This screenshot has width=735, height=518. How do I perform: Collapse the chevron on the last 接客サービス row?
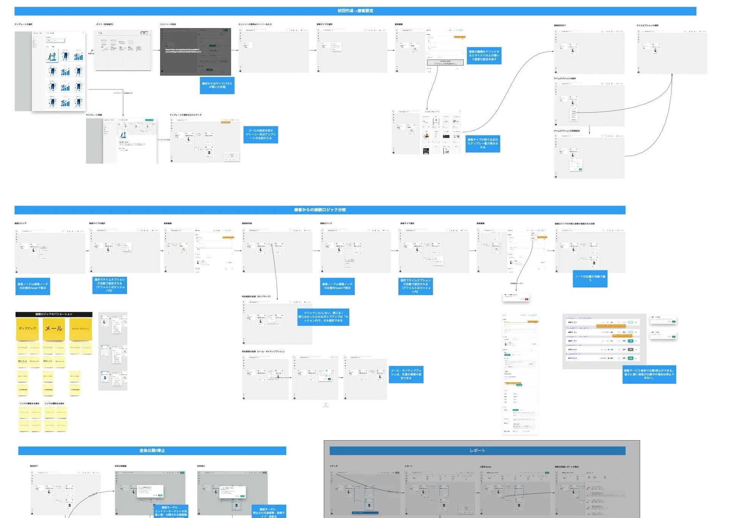636,358
